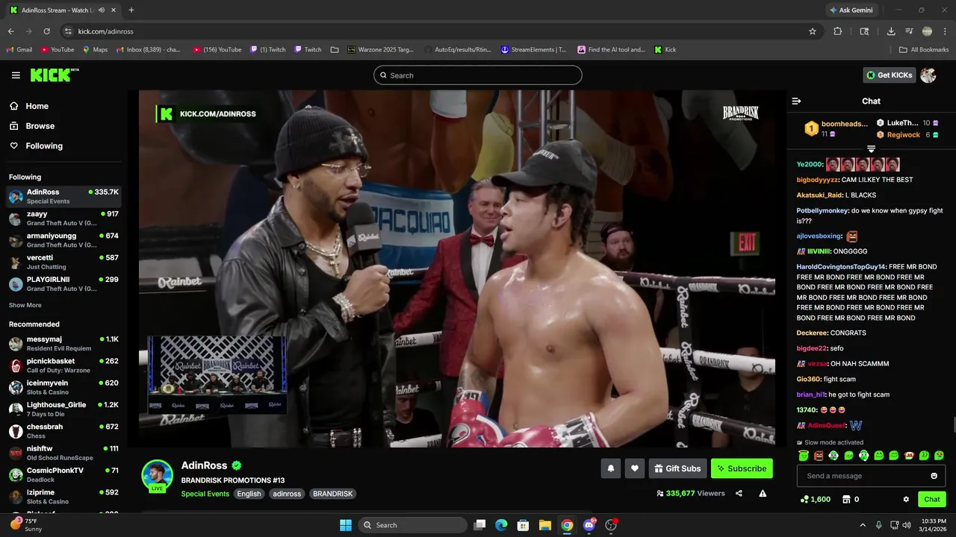Select the angry red face emote
This screenshot has width=956, height=537.
click(819, 456)
